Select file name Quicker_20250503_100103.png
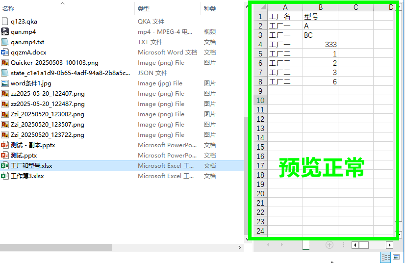This screenshot has width=405, height=263. tap(54, 63)
